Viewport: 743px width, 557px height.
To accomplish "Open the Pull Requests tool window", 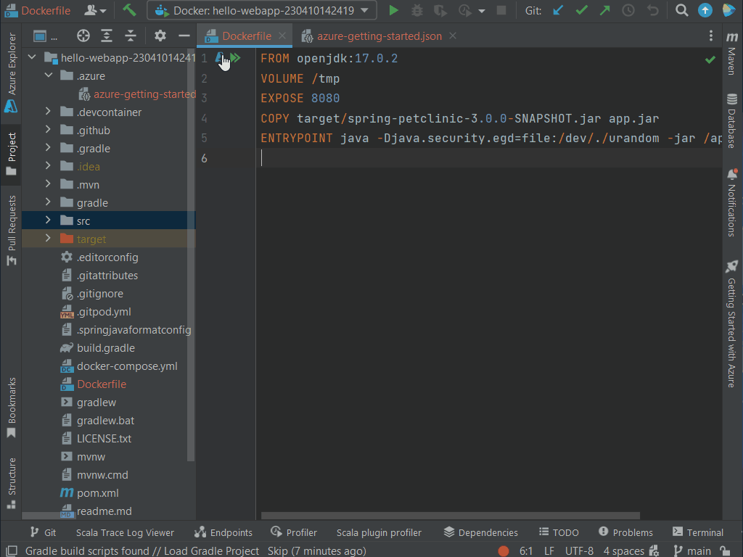I will click(12, 231).
